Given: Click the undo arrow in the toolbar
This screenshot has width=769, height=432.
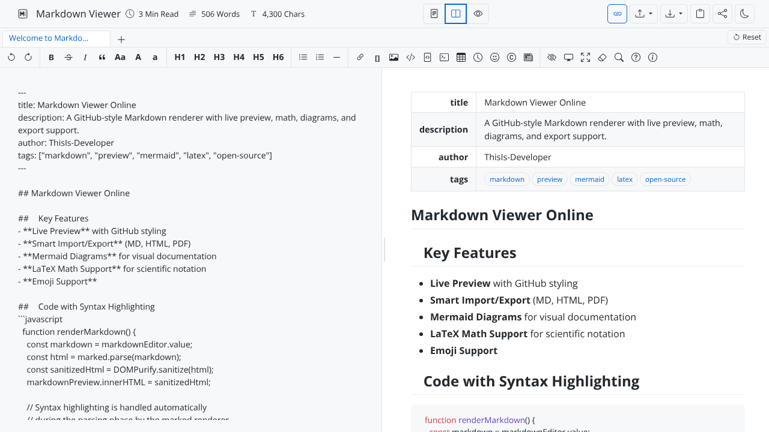Looking at the screenshot, I should [x=11, y=58].
